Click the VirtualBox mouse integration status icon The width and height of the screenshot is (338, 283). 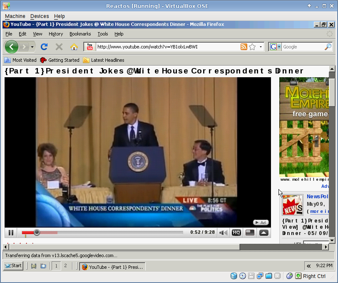click(289, 276)
